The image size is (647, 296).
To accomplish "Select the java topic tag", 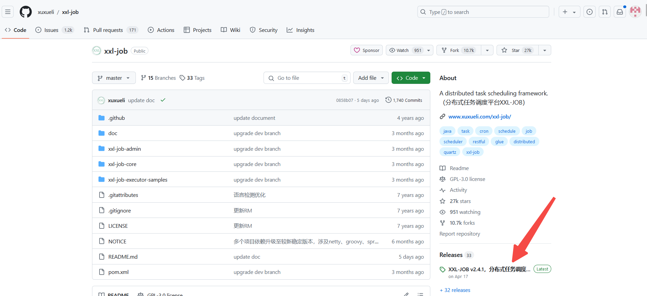I will [x=447, y=131].
